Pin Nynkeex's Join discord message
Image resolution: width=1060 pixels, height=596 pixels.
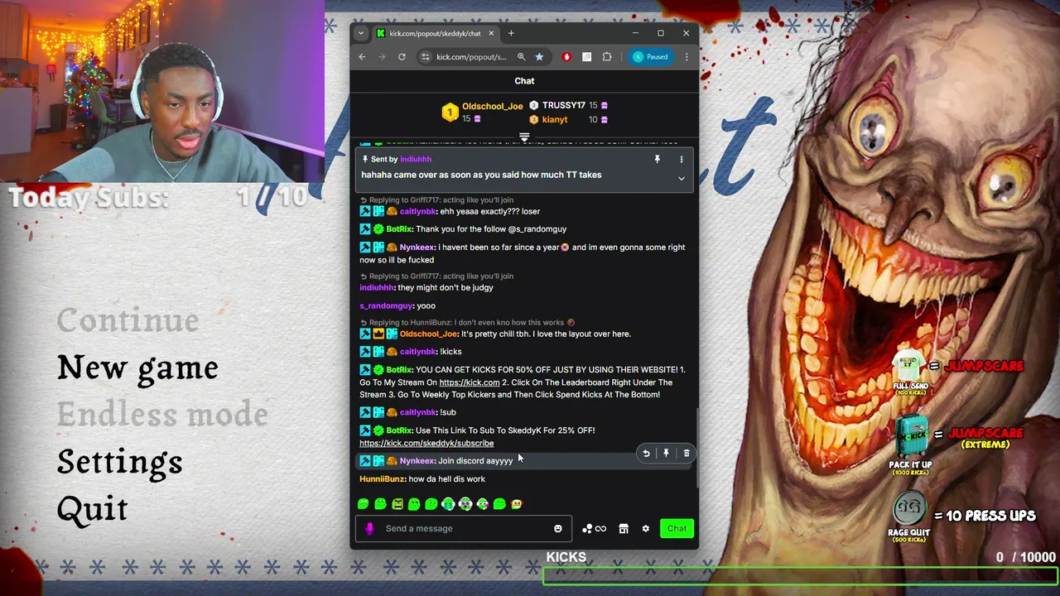[x=666, y=453]
